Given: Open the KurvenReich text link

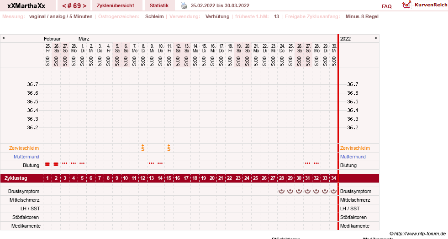Looking at the screenshot, I should (x=431, y=5).
